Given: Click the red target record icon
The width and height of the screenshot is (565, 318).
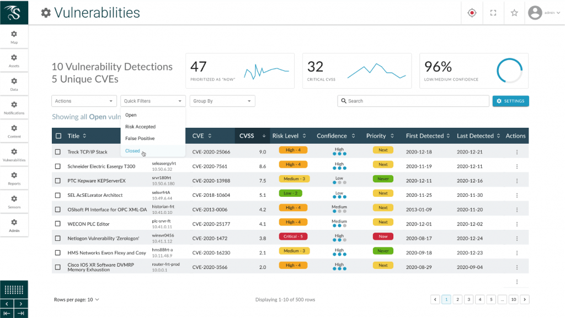Looking at the screenshot, I should pos(472,13).
